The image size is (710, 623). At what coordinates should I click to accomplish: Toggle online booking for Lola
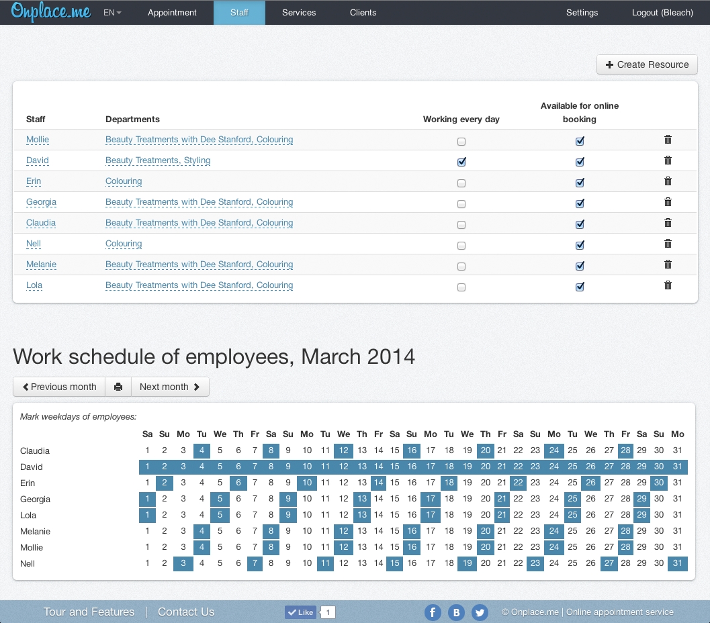point(580,287)
